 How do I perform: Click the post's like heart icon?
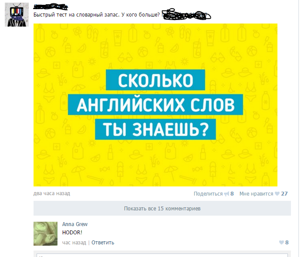click(277, 193)
